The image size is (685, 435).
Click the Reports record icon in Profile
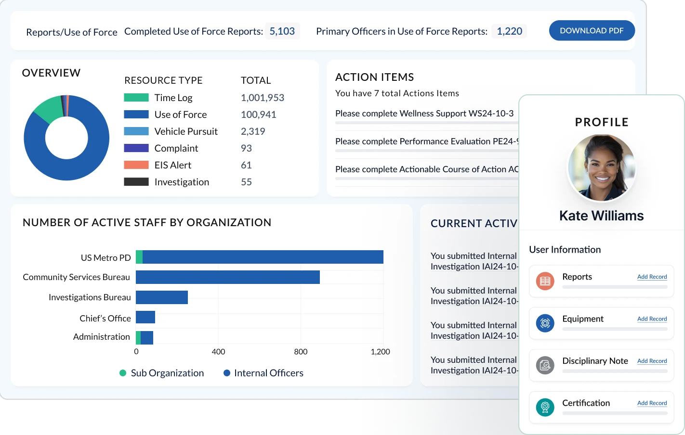[545, 281]
